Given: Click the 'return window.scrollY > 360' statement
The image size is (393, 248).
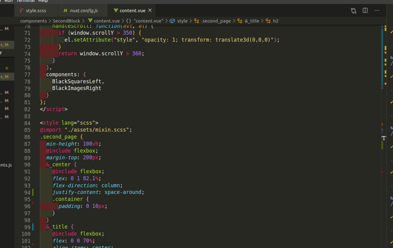Looking at the screenshot, I should tap(101, 53).
